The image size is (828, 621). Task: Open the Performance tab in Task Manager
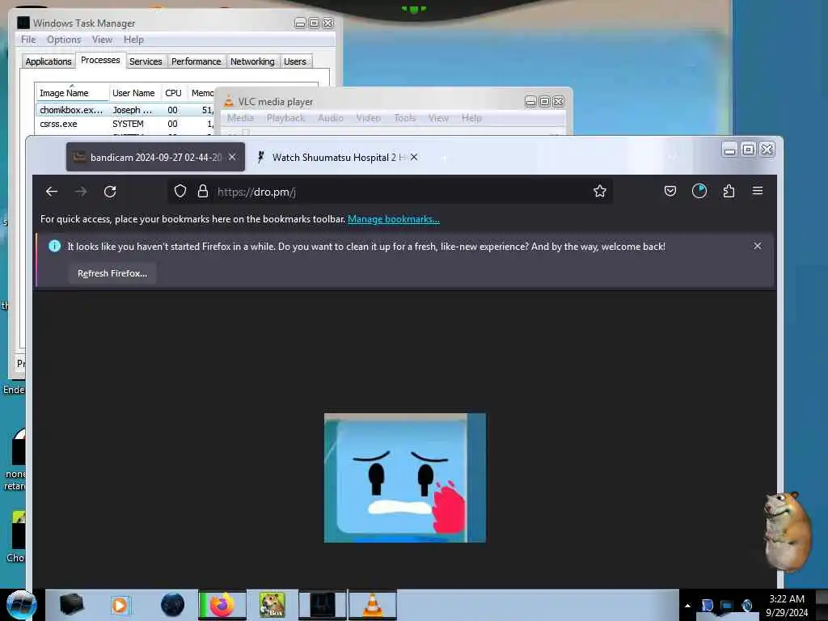click(x=196, y=61)
